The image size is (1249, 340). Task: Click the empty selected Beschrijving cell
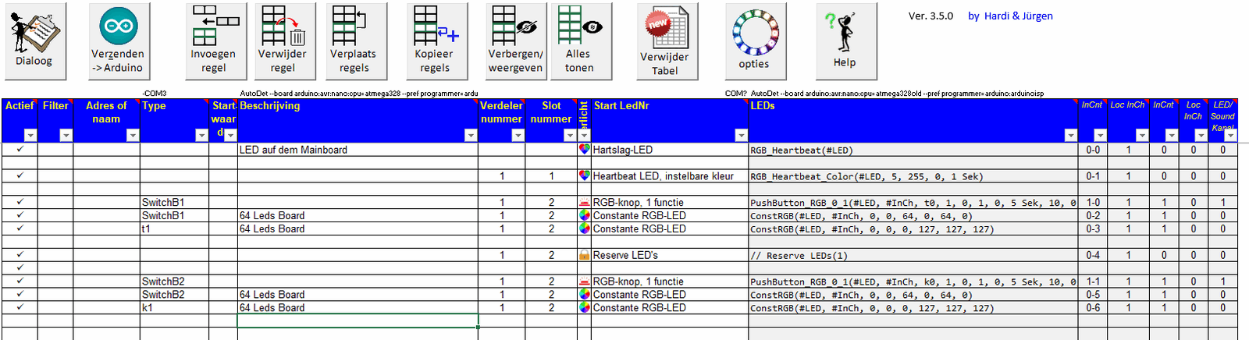[358, 321]
